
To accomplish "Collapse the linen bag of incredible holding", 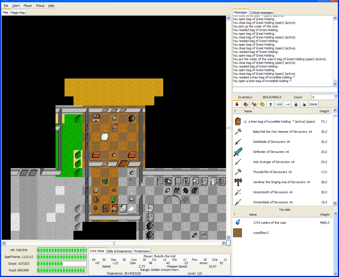I will click(x=245, y=122).
